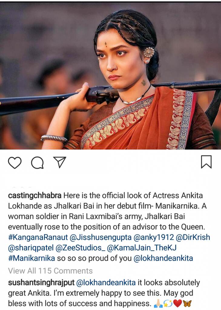Open @lokhandeankita mention in comment

106,283
